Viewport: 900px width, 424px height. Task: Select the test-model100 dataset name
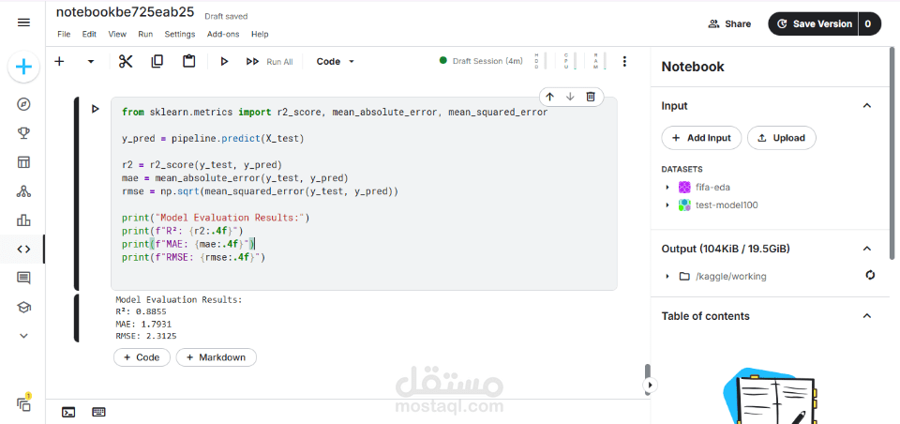pyautogui.click(x=727, y=205)
